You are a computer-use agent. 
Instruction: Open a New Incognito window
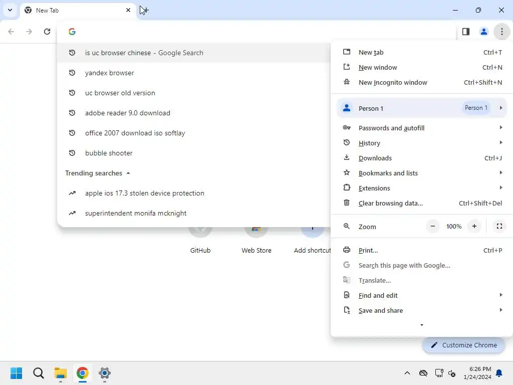[x=422, y=83]
